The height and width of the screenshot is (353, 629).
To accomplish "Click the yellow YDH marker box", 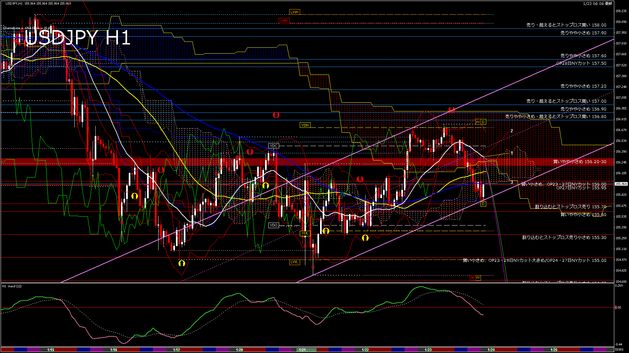I will pos(305,125).
